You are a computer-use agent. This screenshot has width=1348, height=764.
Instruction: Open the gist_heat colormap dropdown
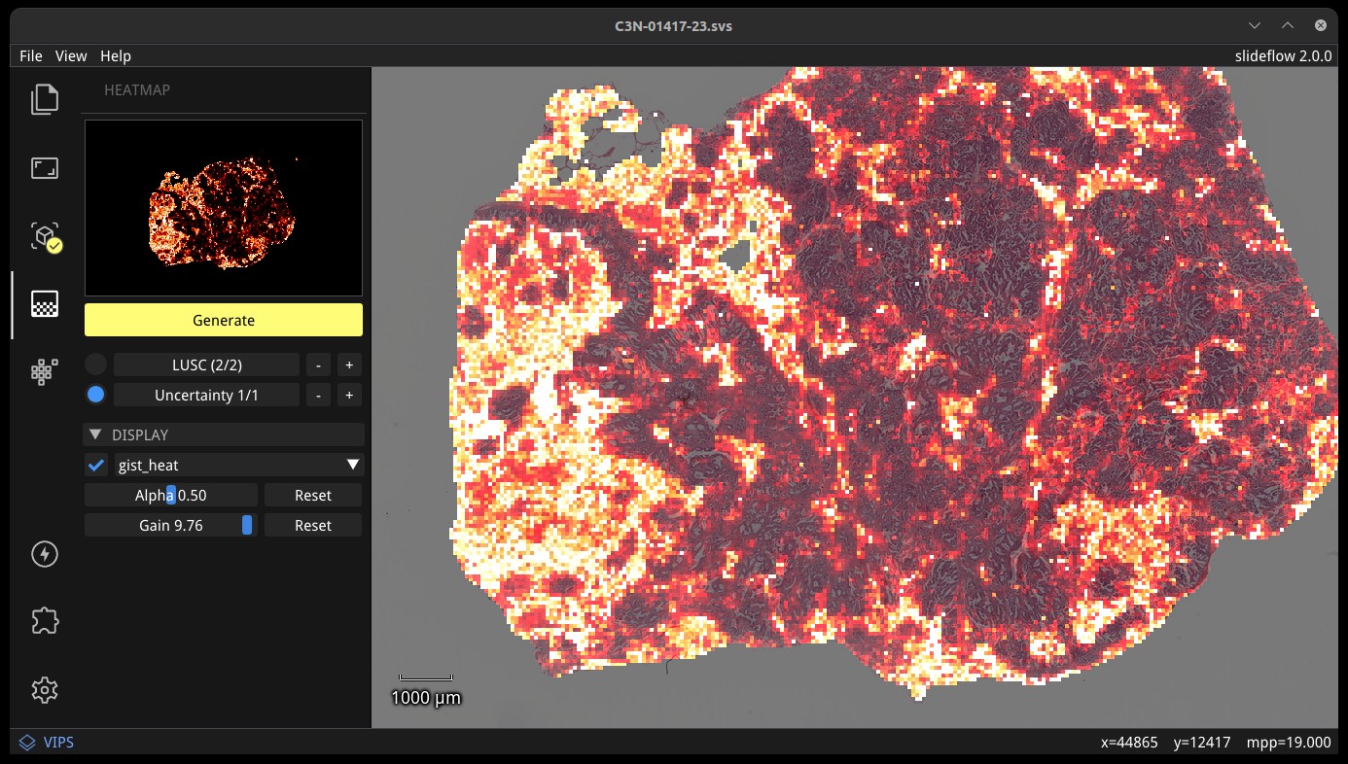(238, 465)
